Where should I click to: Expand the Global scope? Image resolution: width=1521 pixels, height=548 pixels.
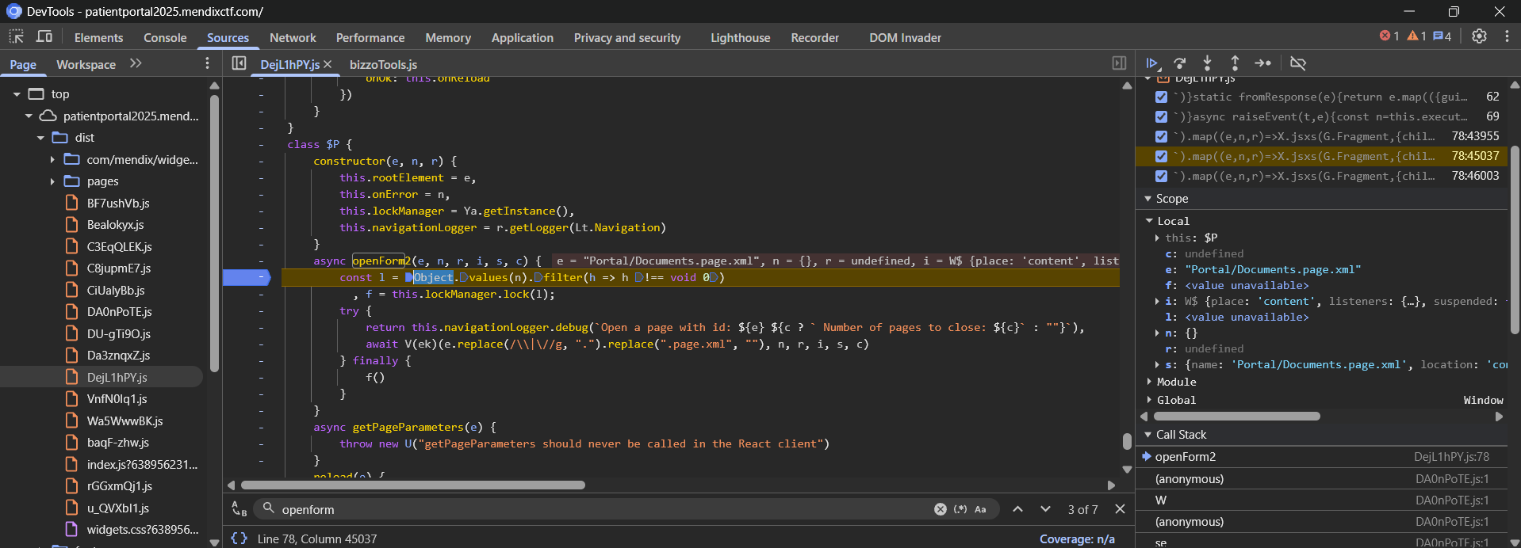(x=1149, y=400)
